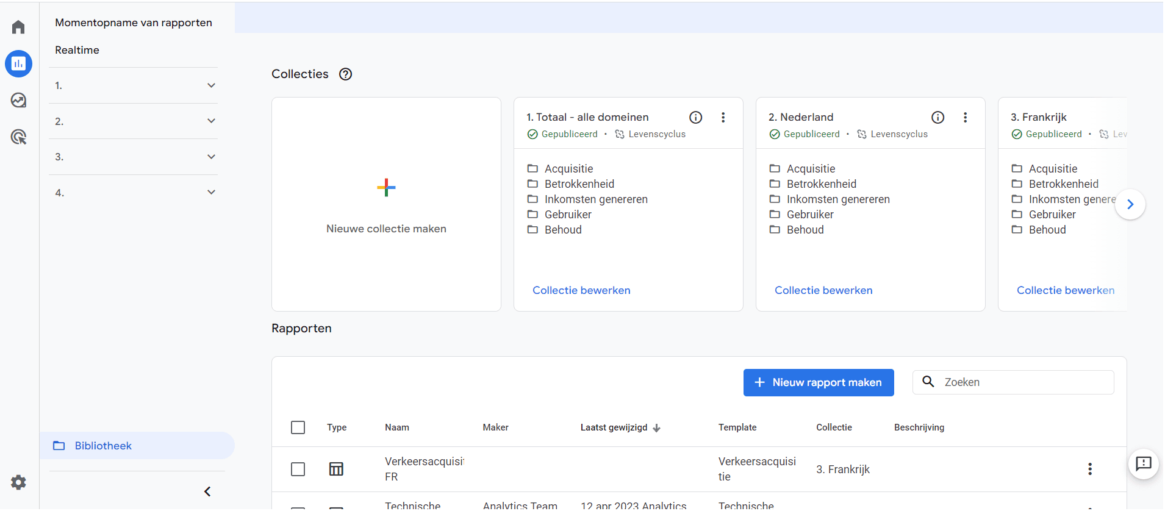Click the '2. Nederland' card title
The width and height of the screenshot is (1165, 511).
(x=801, y=117)
